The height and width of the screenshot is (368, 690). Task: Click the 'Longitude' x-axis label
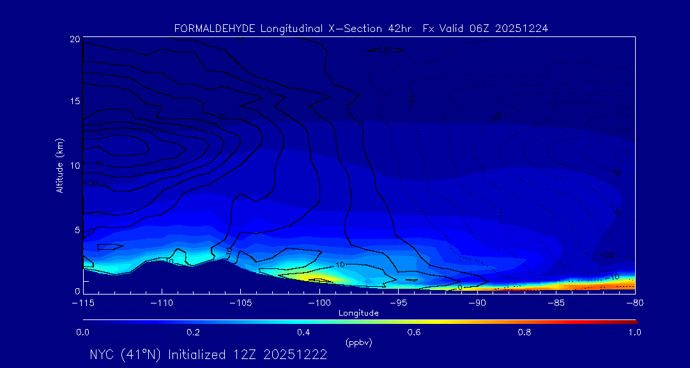coord(358,313)
